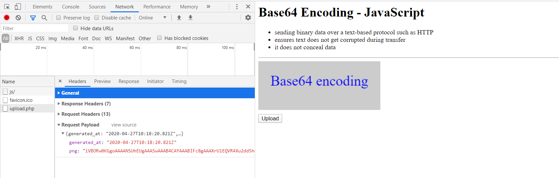Filter requests by Font
559x178 pixels.
point(83,38)
